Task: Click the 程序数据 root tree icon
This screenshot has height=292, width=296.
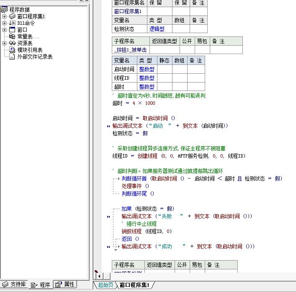Action: point(4,9)
